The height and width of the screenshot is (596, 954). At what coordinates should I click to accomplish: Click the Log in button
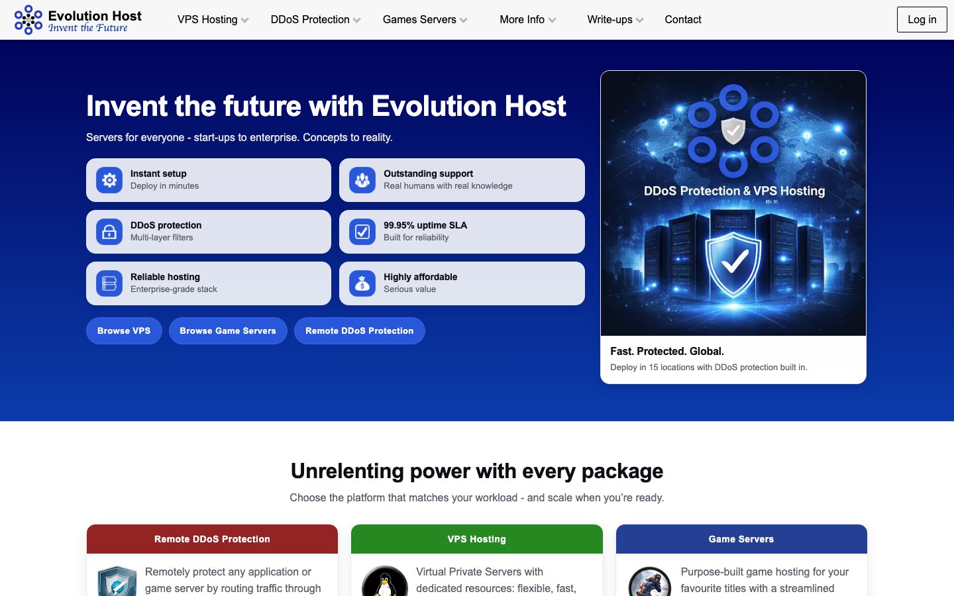922,20
